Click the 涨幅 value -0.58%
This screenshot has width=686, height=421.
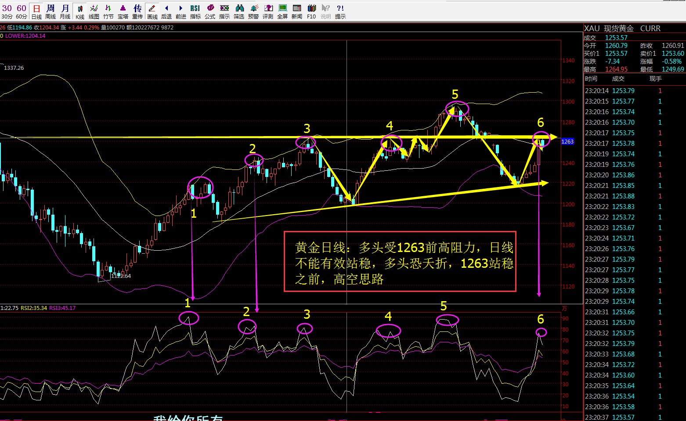pyautogui.click(x=672, y=61)
